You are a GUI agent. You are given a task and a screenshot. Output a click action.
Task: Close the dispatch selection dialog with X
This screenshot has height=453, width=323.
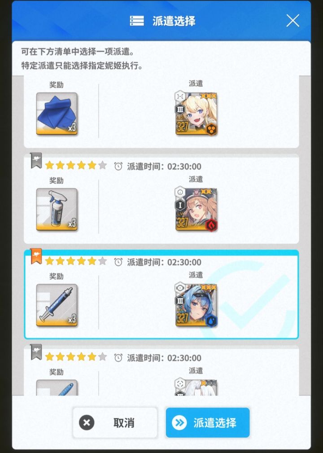tap(292, 21)
